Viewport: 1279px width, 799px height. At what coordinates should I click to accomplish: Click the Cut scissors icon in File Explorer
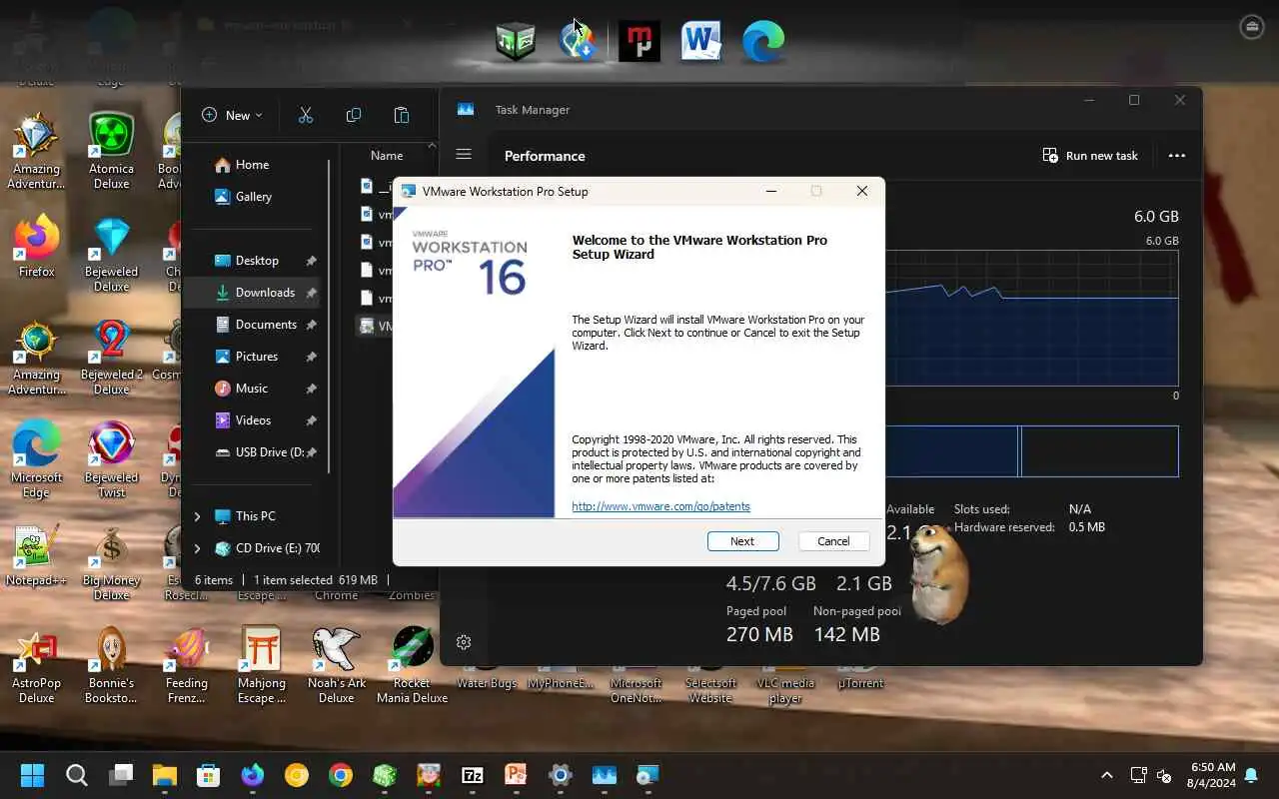click(306, 115)
